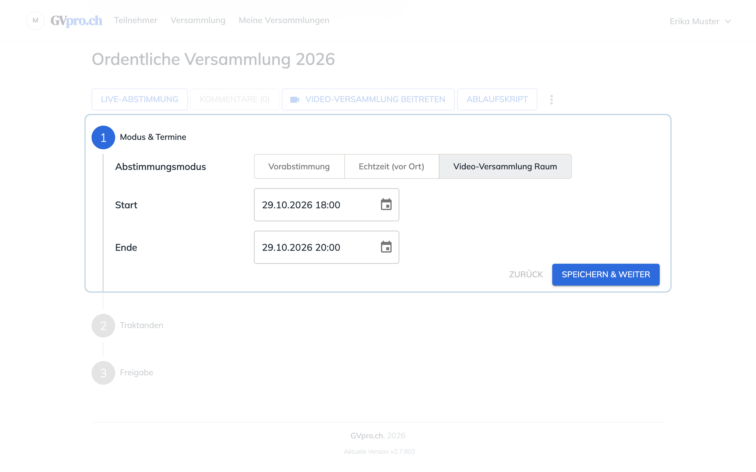Click the step 2 circle for Traktanden
Screen dimensions: 756x472
click(x=103, y=325)
